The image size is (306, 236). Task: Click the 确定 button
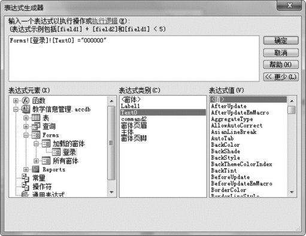point(281,41)
